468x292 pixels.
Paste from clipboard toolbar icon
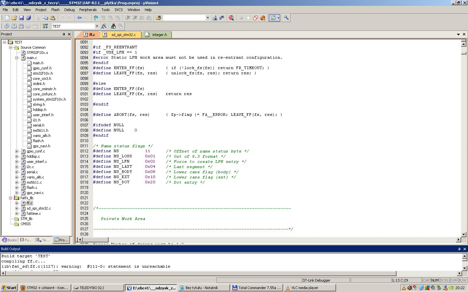coord(53,18)
